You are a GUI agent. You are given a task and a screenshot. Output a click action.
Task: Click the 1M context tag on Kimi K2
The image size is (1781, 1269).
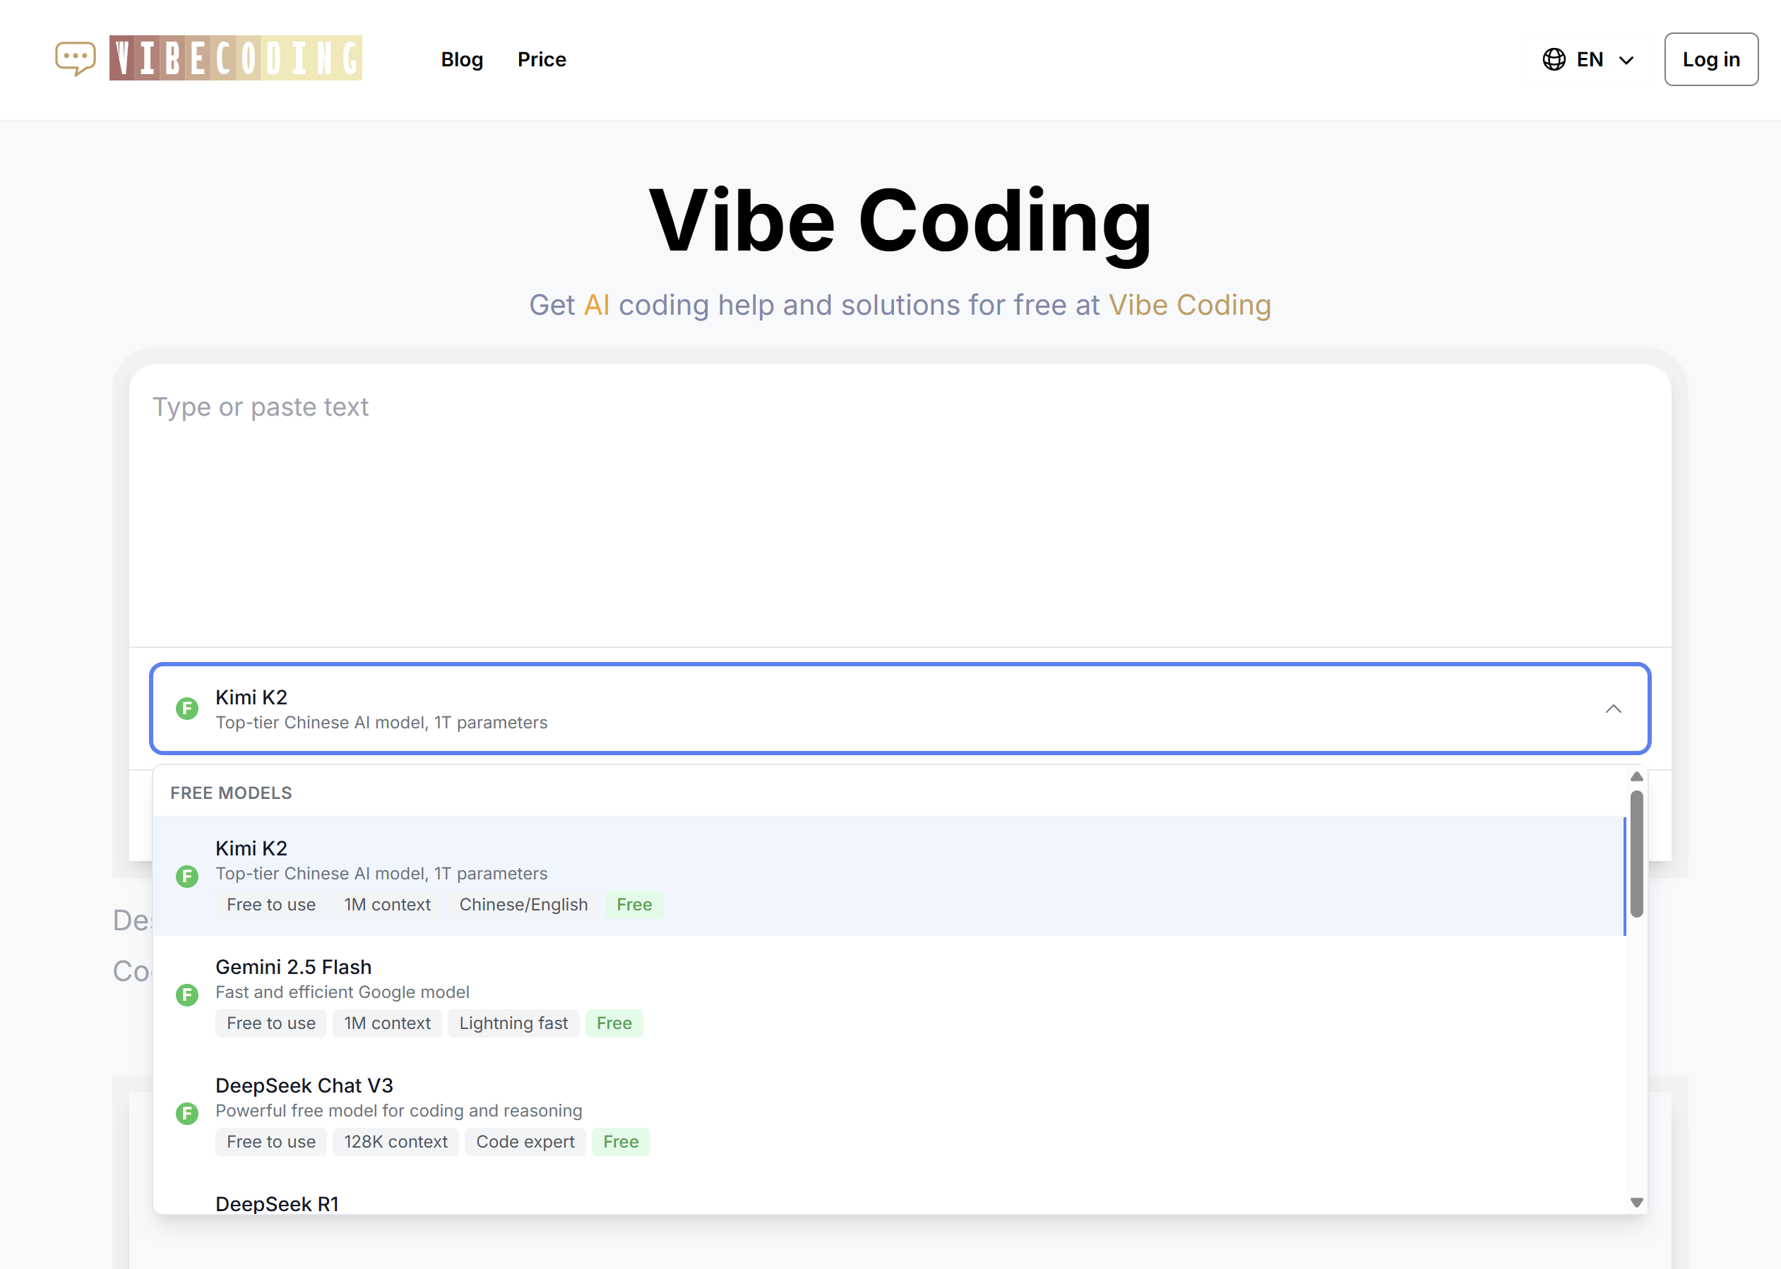click(387, 904)
